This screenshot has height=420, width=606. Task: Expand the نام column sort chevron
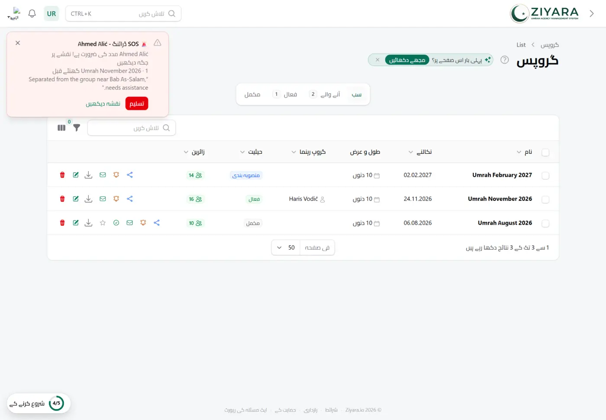[519, 152]
